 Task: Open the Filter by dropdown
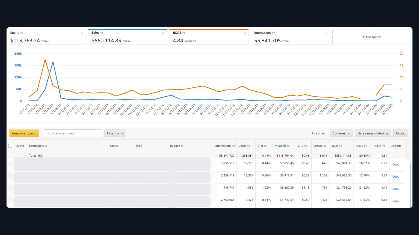(x=115, y=133)
